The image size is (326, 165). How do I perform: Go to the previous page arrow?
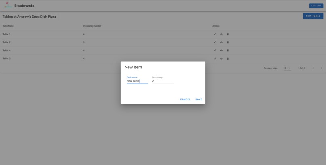313,68
